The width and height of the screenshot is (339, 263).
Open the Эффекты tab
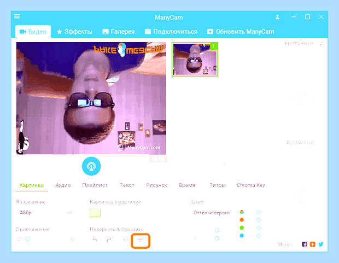pos(74,32)
